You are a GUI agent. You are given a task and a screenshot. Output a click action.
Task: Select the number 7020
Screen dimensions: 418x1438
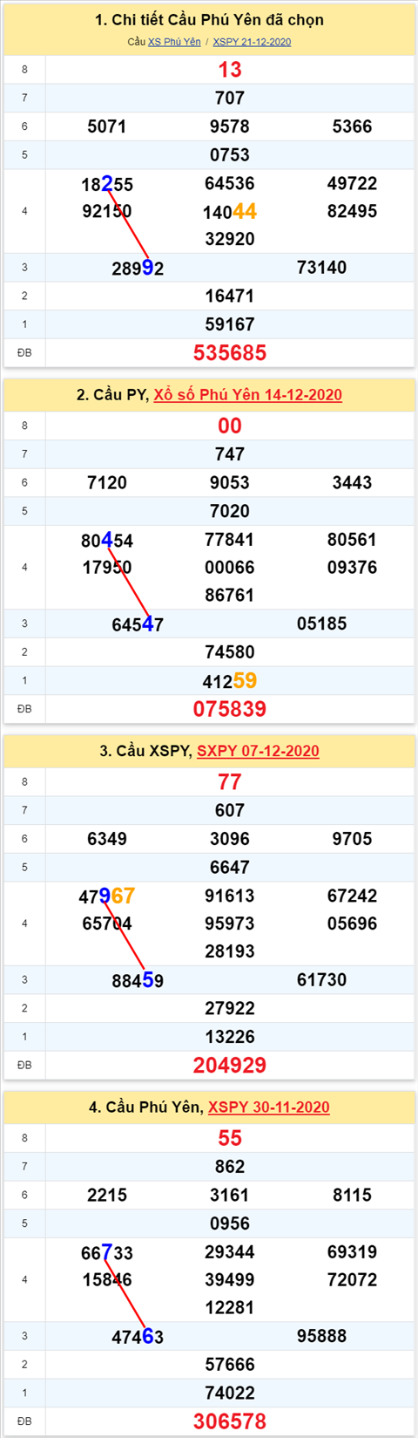click(230, 511)
